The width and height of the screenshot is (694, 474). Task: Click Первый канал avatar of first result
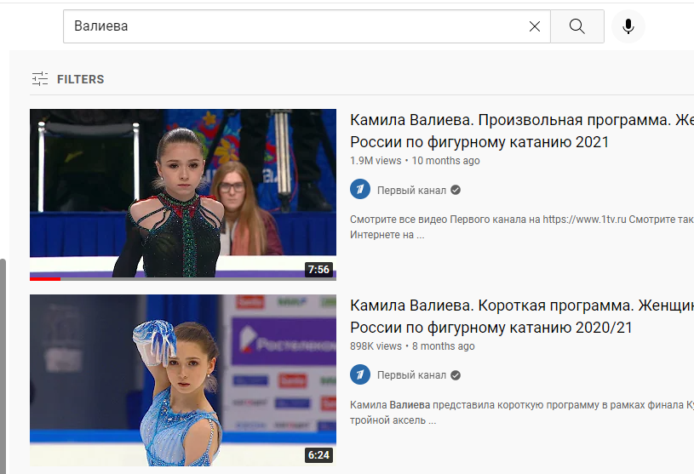(x=360, y=189)
